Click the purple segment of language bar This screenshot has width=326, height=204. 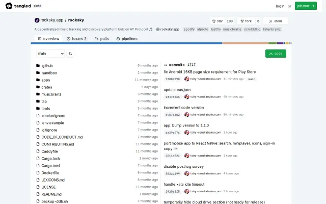pyautogui.click(x=280, y=43)
